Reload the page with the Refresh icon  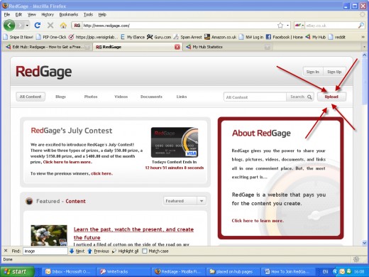(38, 25)
